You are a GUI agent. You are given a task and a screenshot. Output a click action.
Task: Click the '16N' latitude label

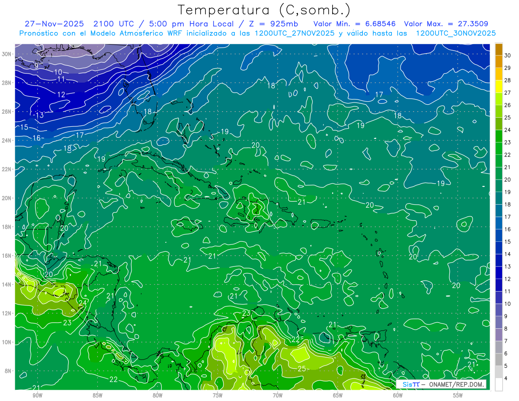tap(6, 256)
